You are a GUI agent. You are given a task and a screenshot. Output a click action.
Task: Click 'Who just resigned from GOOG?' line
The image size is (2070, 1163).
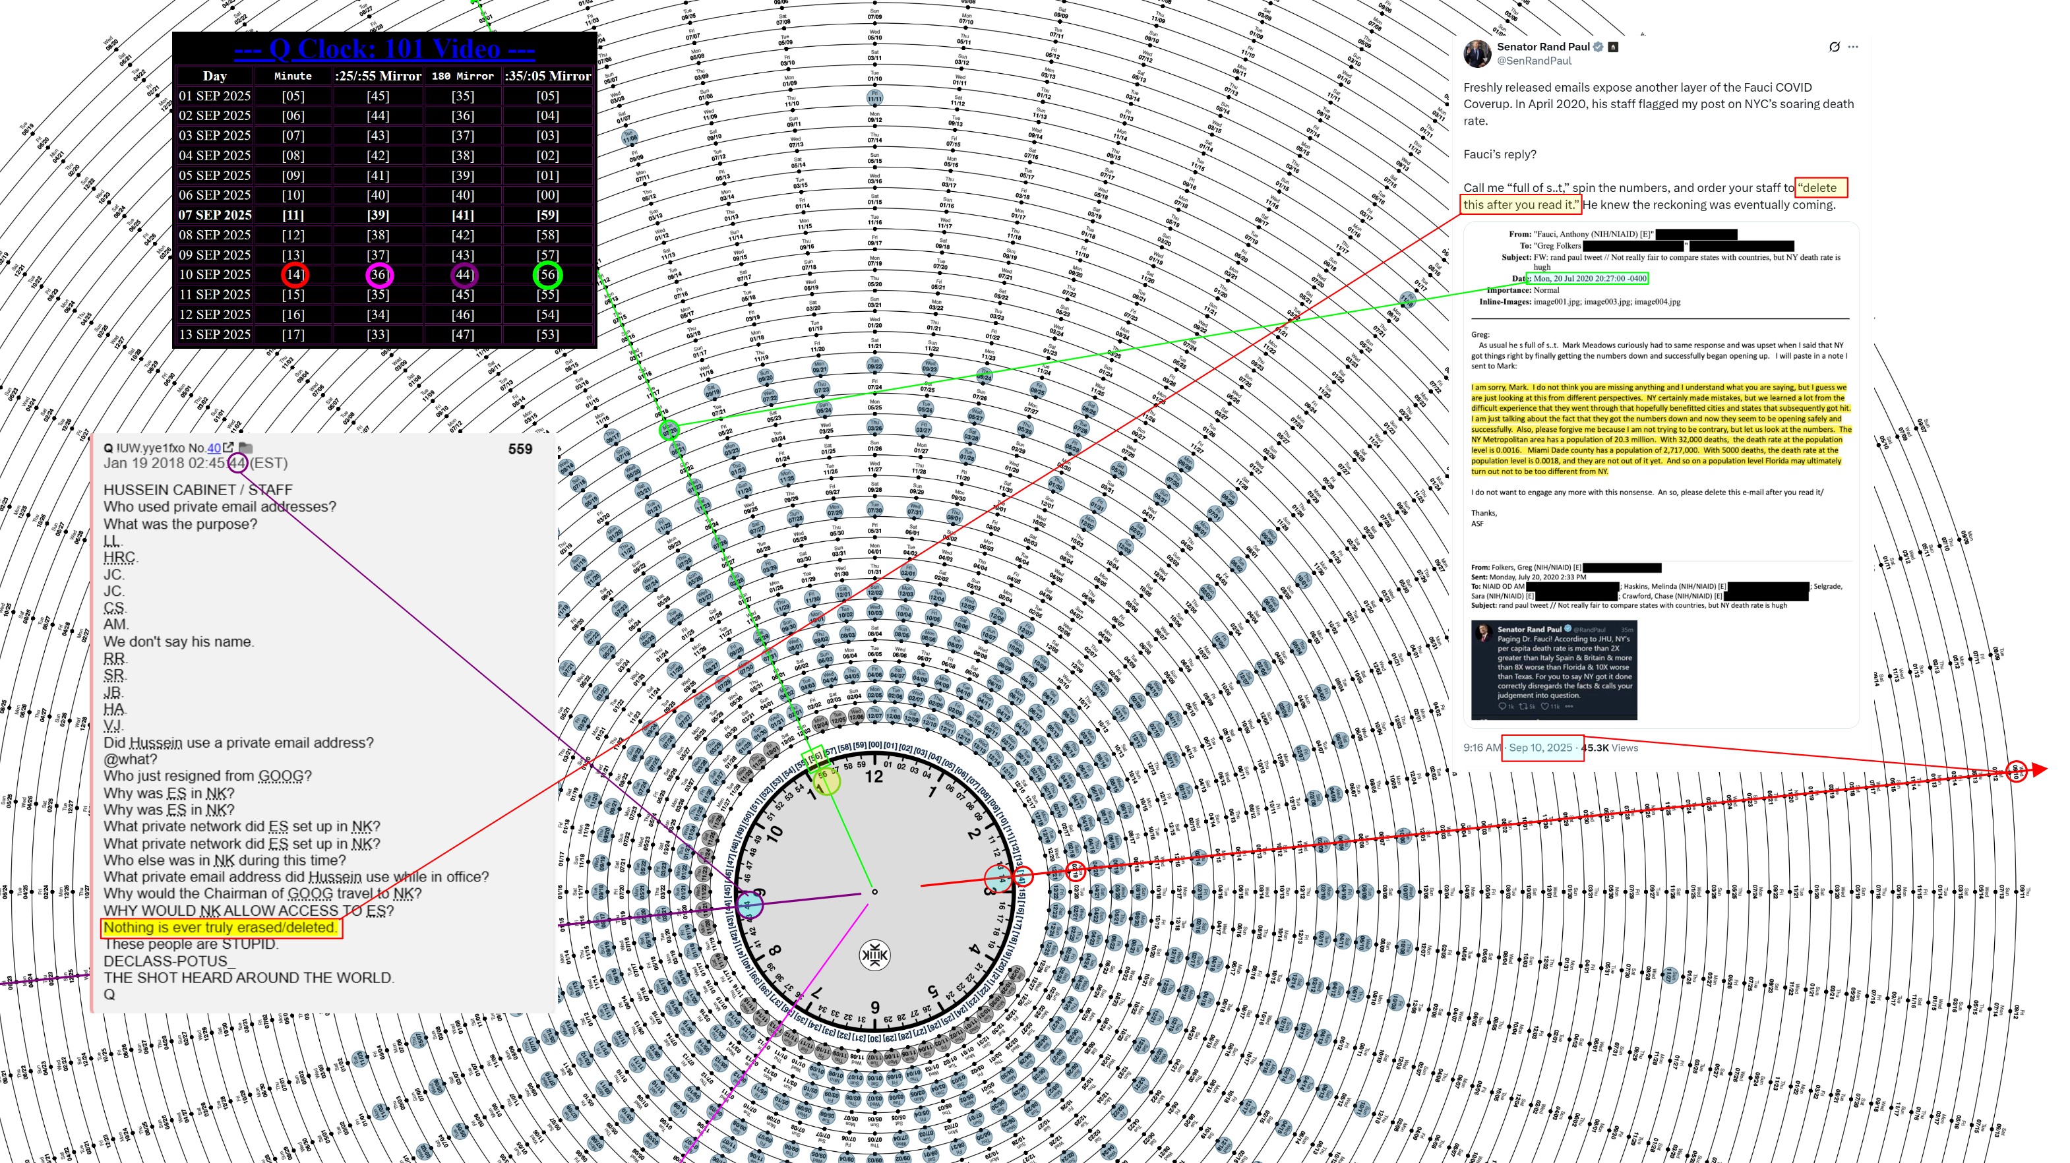[207, 776]
